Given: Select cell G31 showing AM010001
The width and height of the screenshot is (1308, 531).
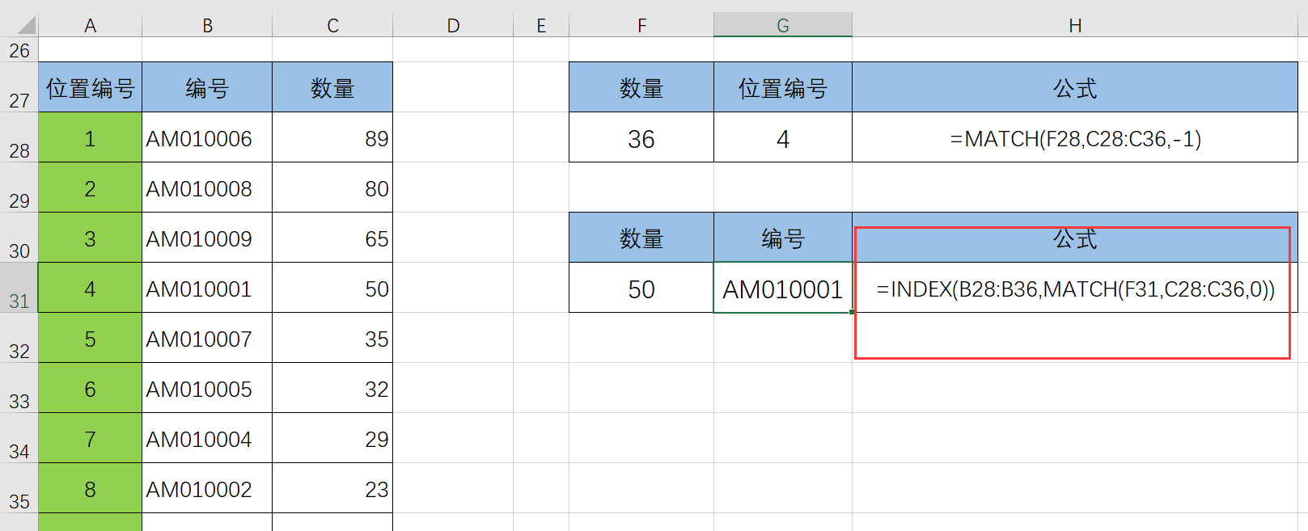Looking at the screenshot, I should tap(783, 288).
